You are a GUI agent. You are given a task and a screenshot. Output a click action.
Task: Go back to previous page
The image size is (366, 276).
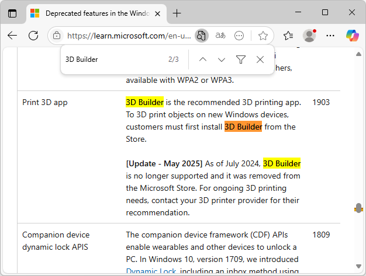click(12, 36)
